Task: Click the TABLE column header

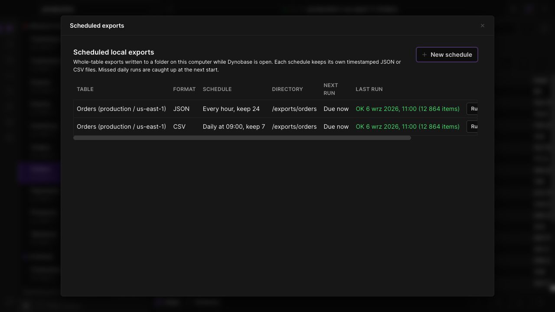Action: 85,89
